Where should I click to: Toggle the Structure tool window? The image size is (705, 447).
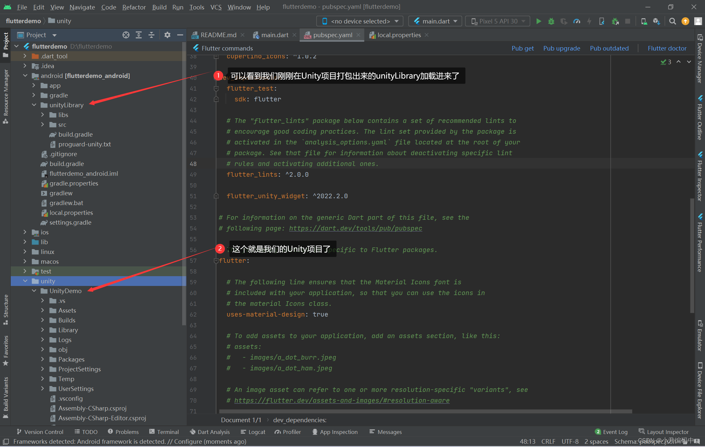click(6, 309)
